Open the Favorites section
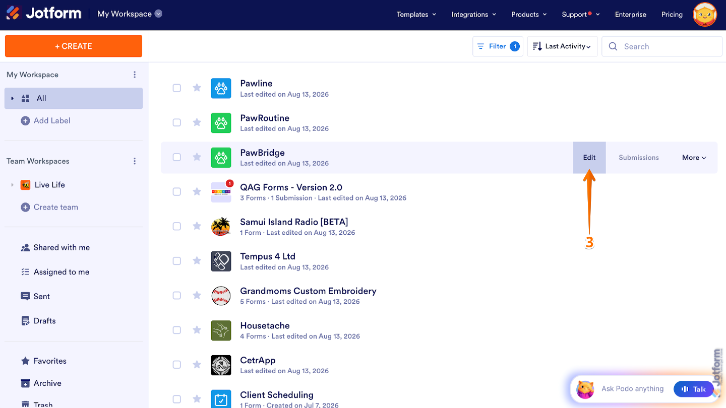 click(44, 361)
